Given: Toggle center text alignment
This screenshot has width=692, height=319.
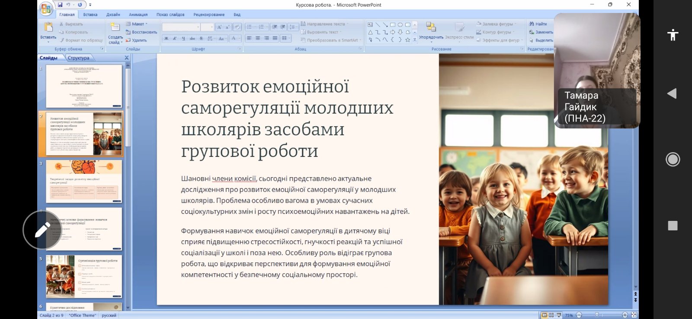Looking at the screenshot, I should 258,38.
